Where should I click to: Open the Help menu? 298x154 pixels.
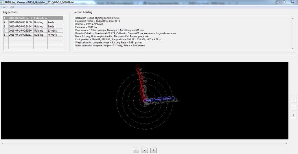11,7
